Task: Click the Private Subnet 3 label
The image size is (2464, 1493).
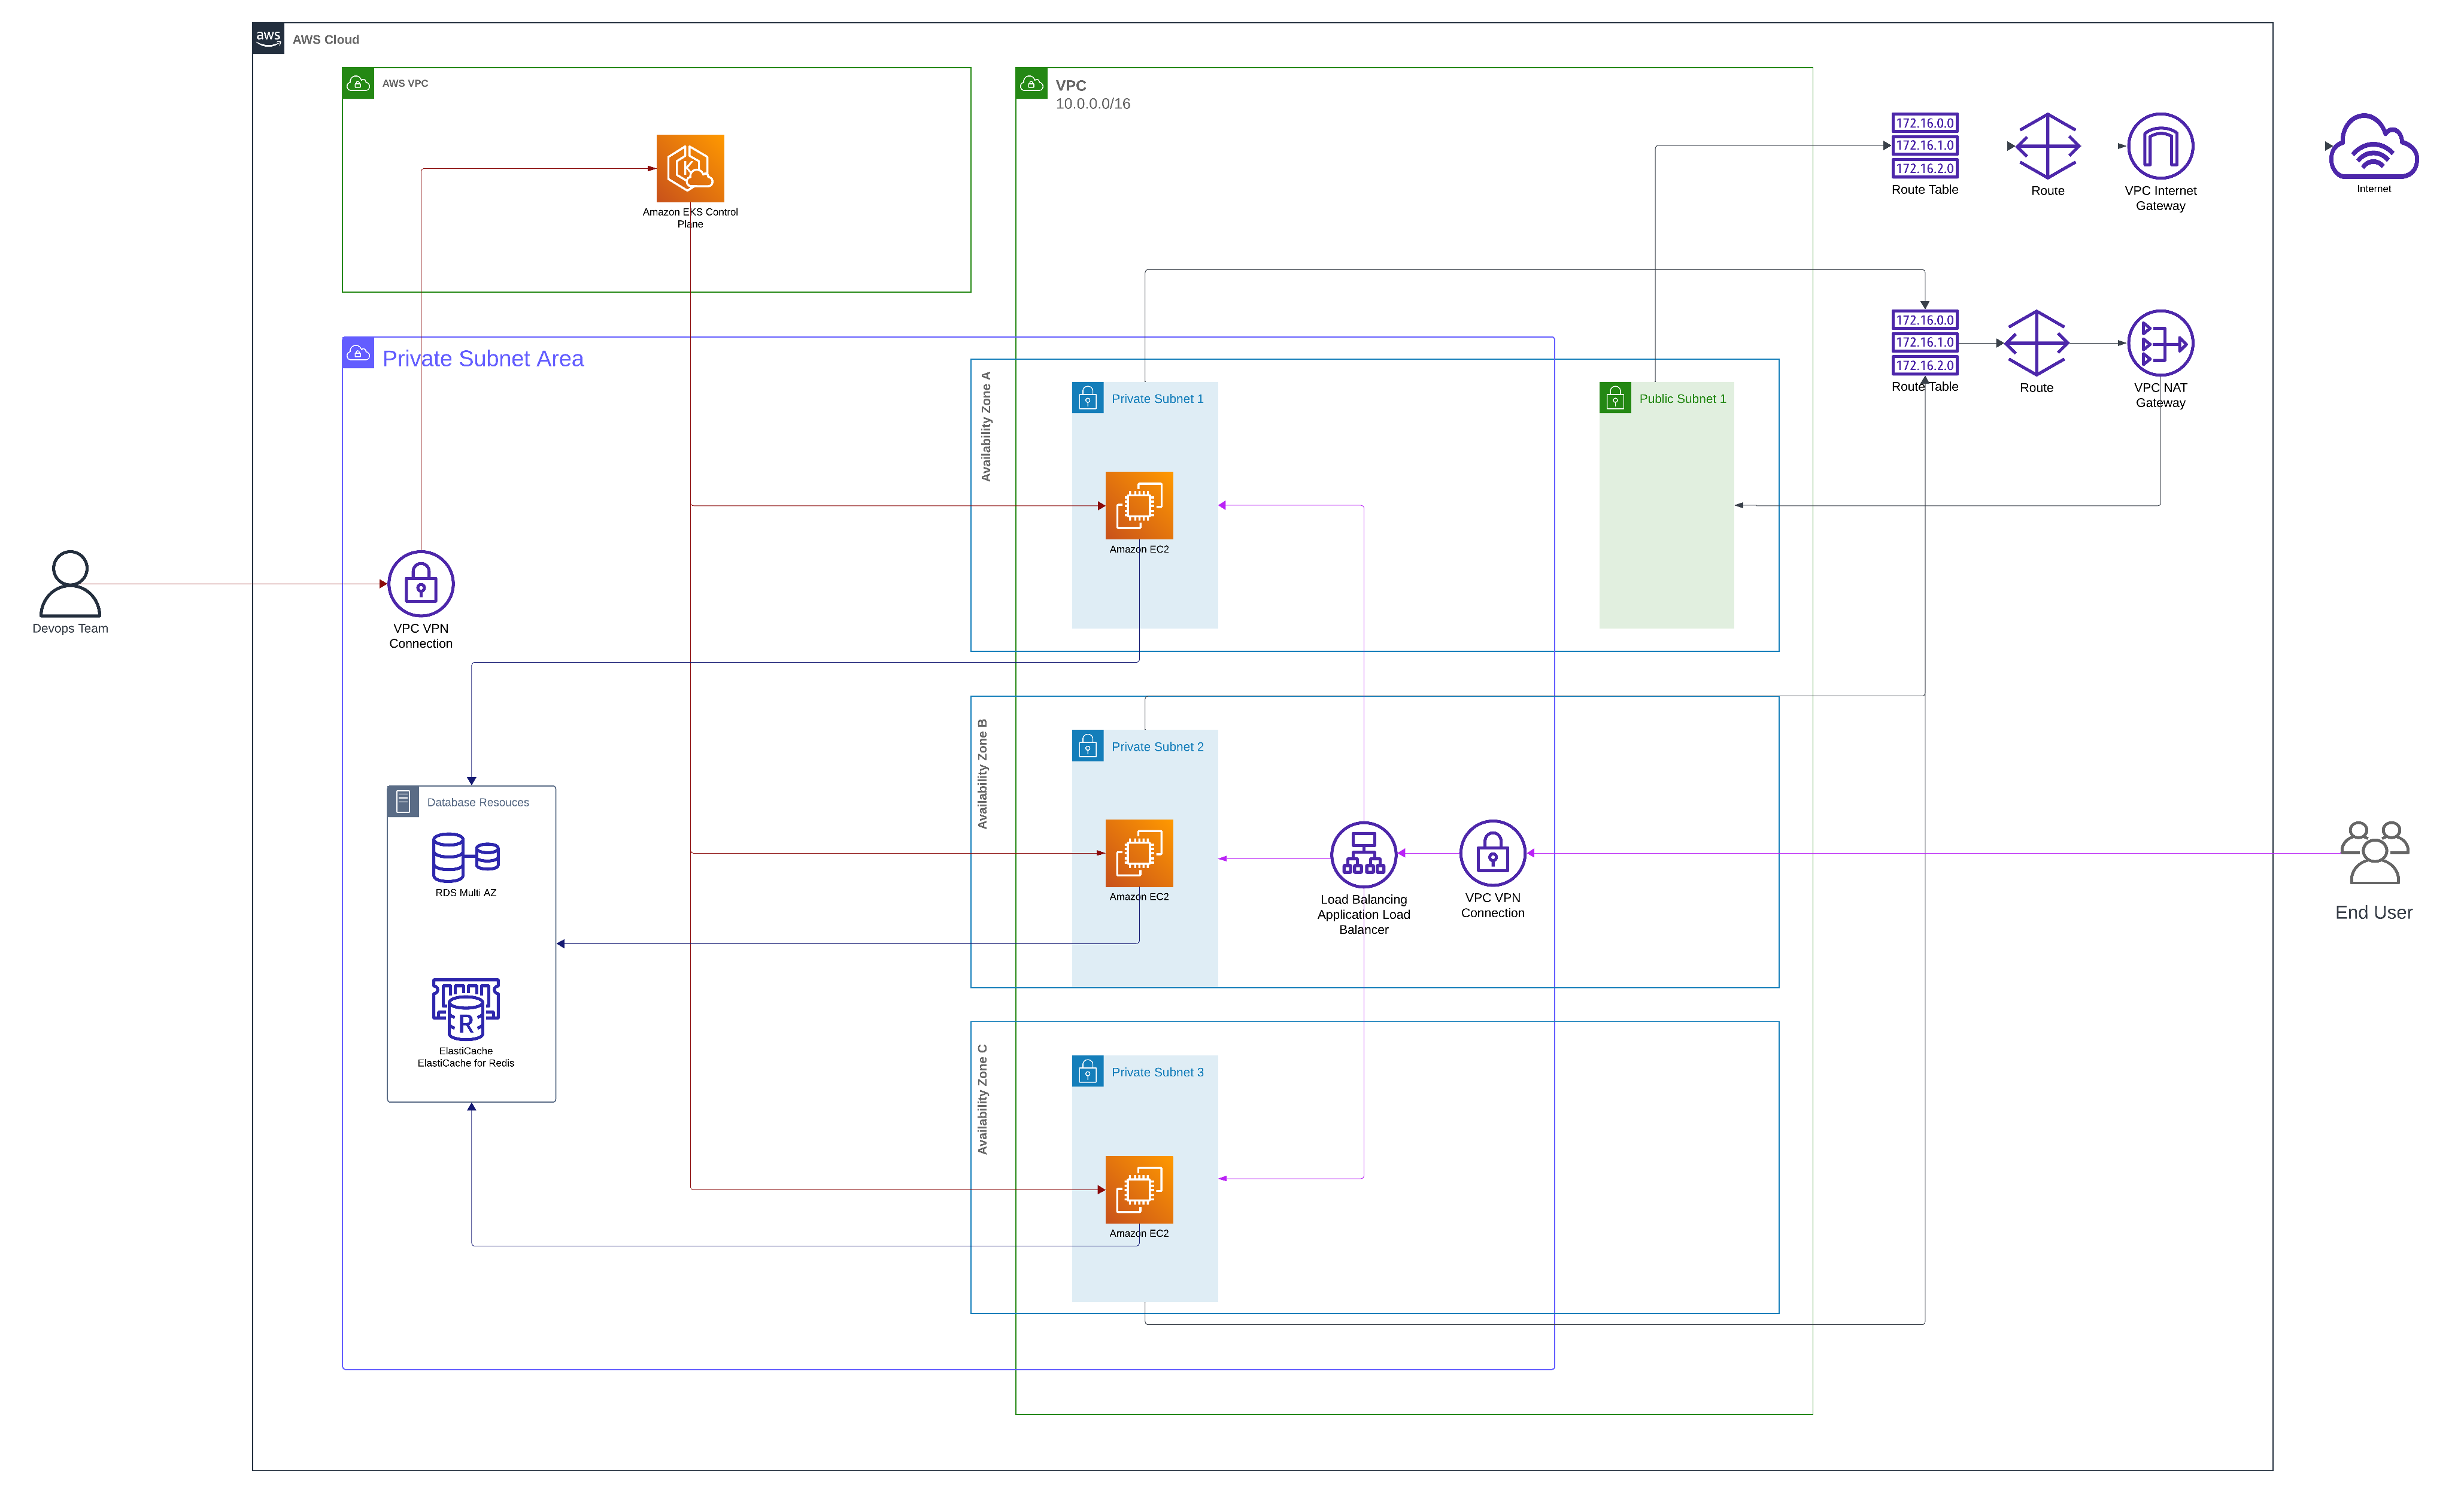Action: click(1158, 1072)
